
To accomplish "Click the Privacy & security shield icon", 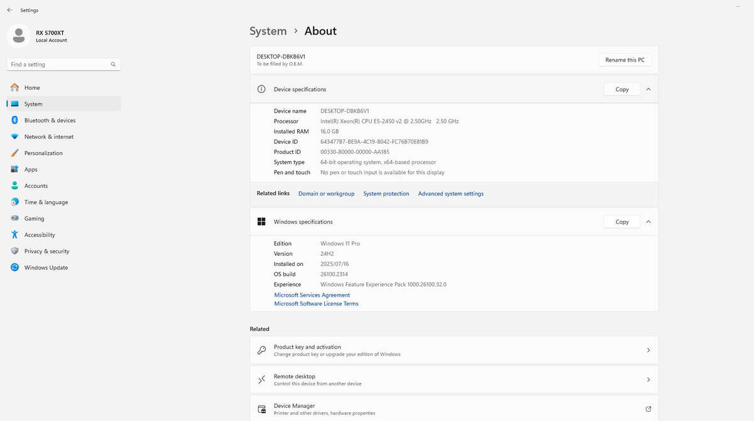I will pos(14,251).
